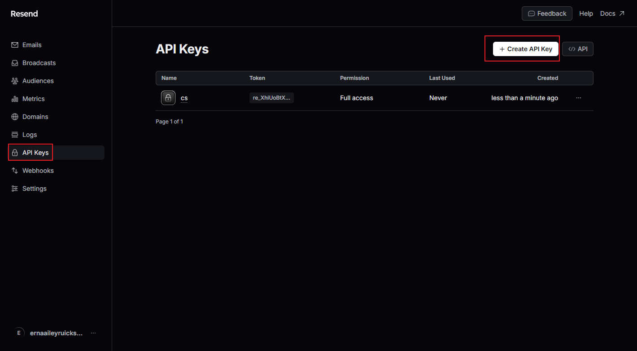Open the Help link

pos(586,13)
